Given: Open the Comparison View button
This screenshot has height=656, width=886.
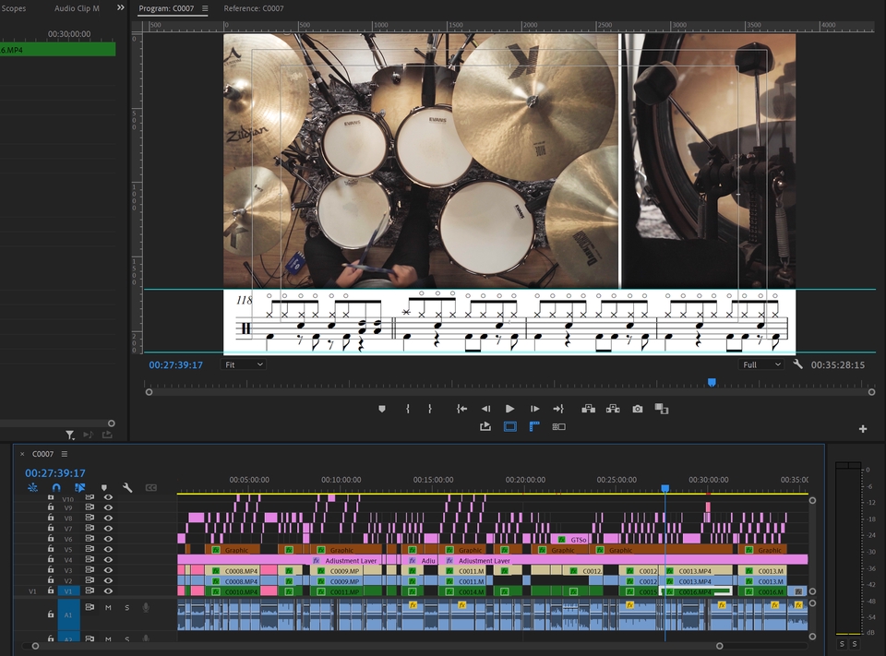Looking at the screenshot, I should pos(661,409).
